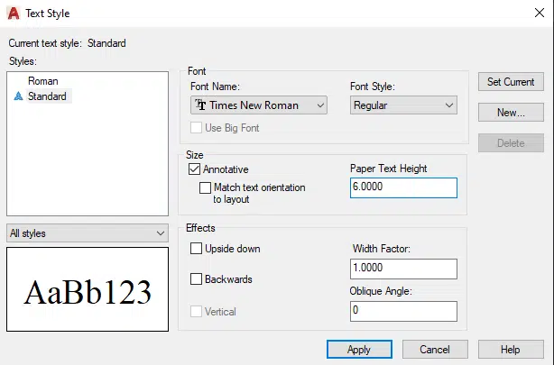Toggle the Upside down effect
Viewport: 554px width, 365px height.
point(196,249)
